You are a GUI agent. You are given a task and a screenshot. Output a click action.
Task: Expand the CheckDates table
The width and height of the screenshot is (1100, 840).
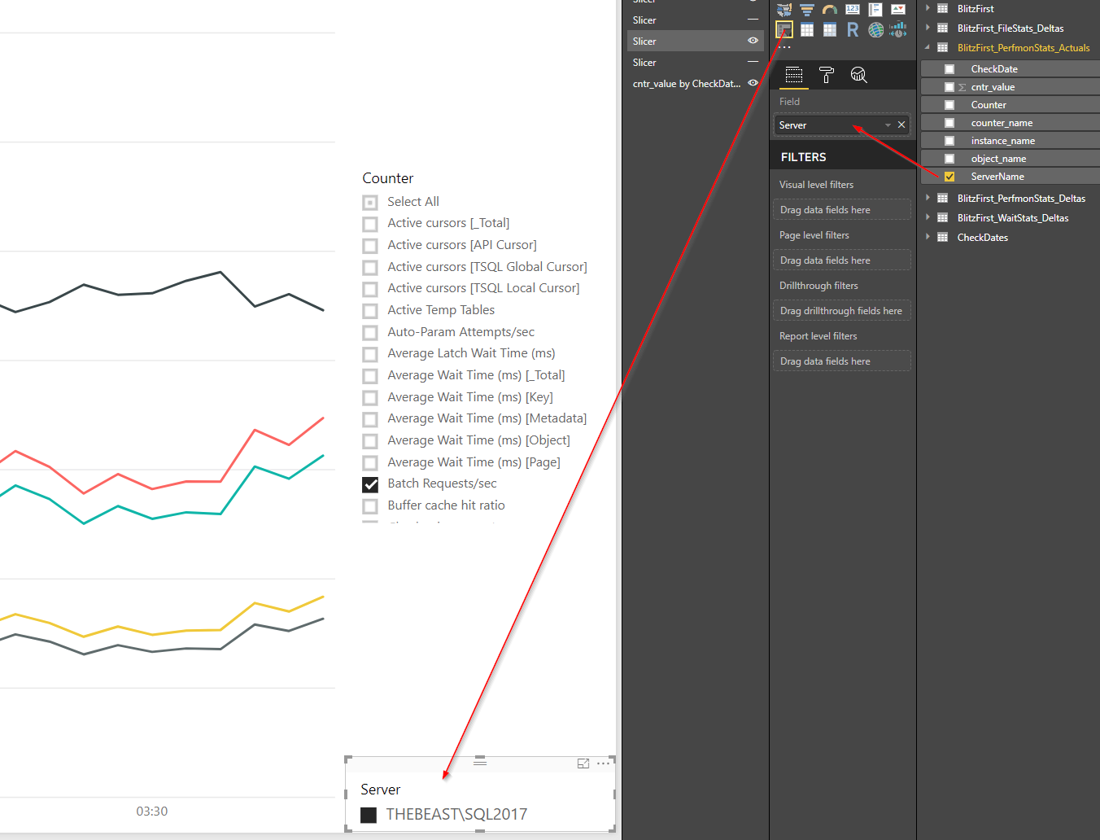click(x=928, y=237)
